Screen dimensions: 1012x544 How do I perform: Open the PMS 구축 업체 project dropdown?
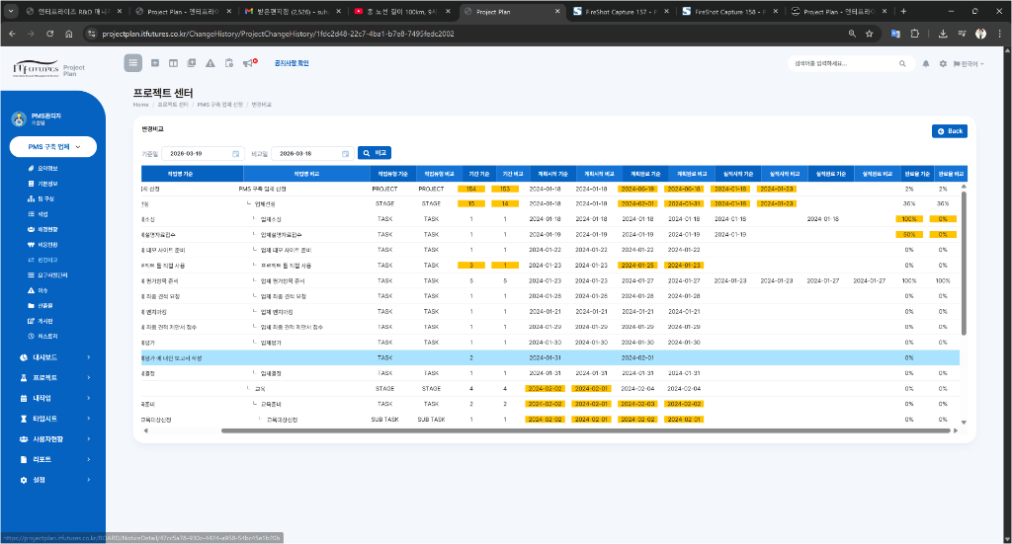point(53,147)
